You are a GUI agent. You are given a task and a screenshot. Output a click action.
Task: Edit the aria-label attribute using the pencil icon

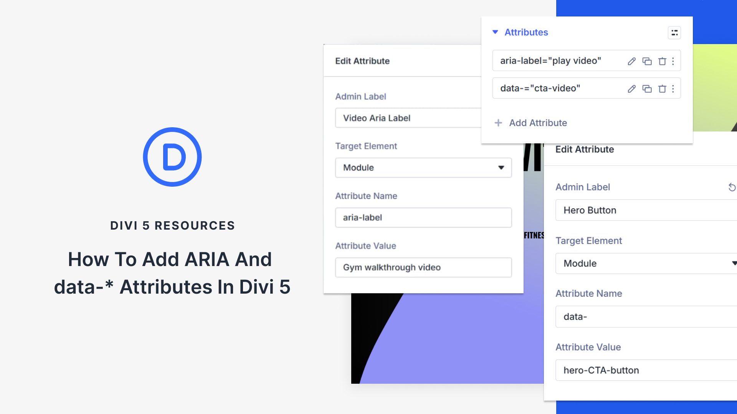[631, 61]
